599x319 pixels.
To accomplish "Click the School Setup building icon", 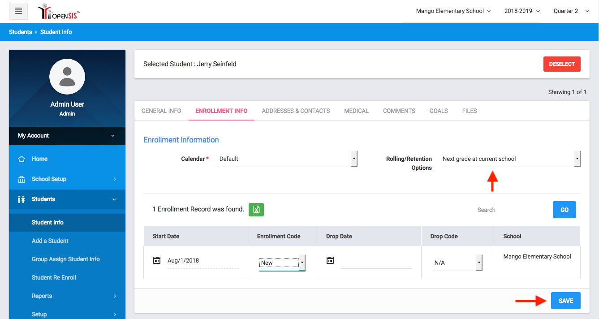I will tap(21, 179).
